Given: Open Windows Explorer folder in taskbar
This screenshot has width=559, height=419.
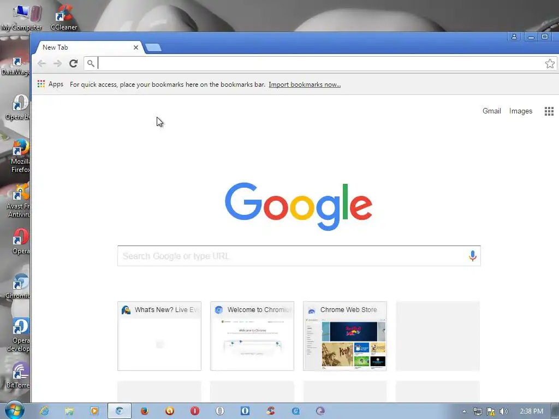Looking at the screenshot, I should click(69, 411).
